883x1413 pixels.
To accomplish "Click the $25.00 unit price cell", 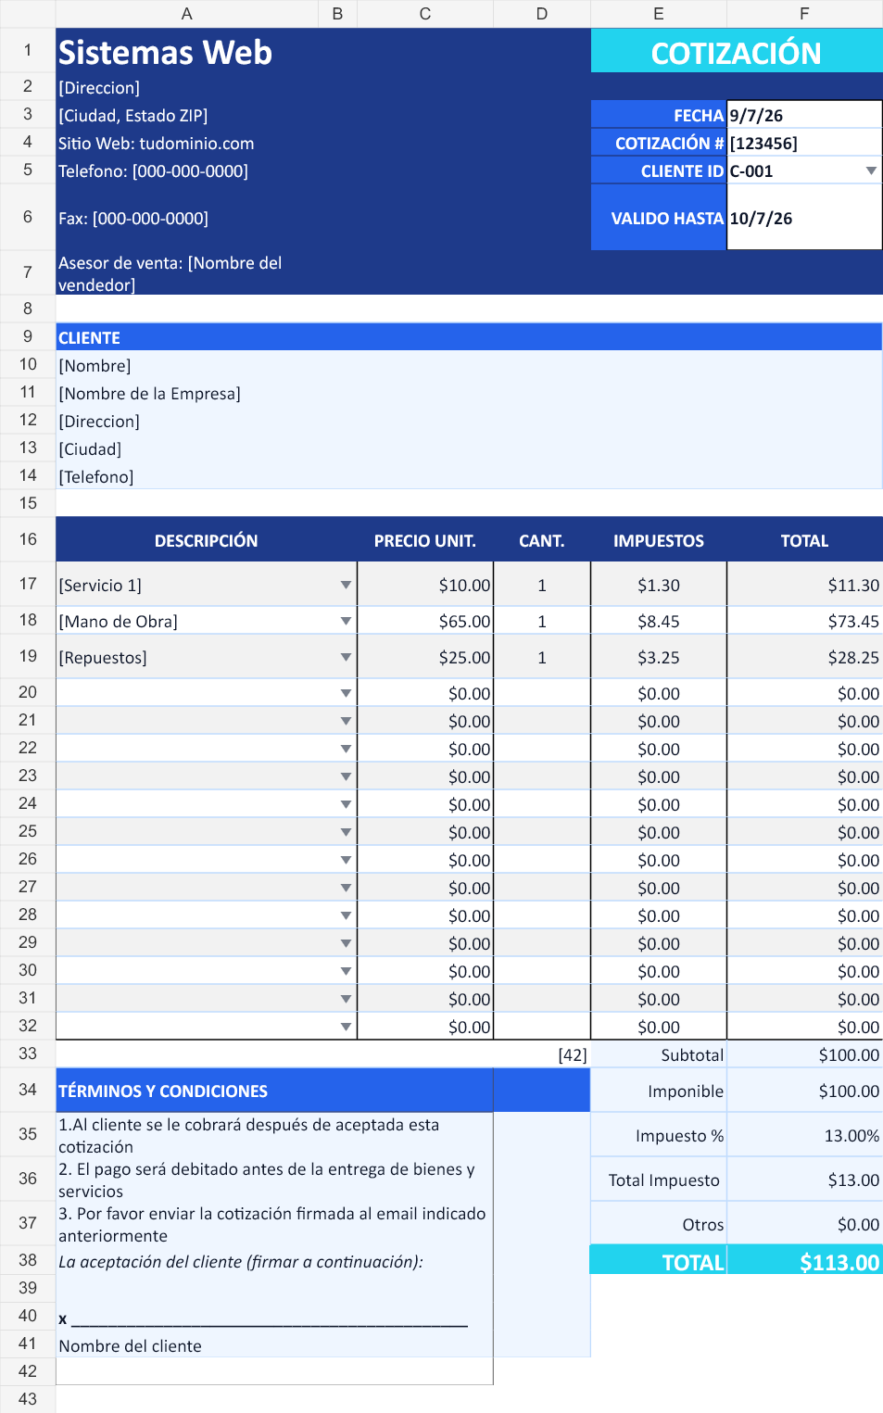I will click(x=425, y=657).
